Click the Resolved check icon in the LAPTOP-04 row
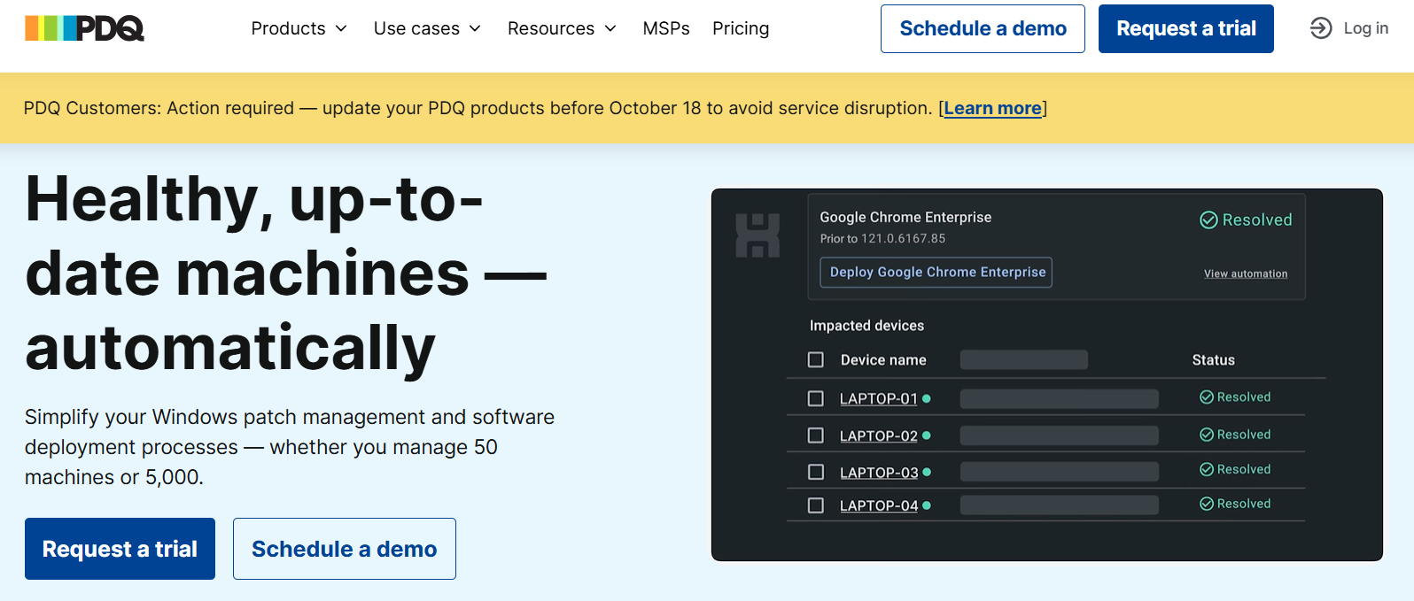 click(1207, 504)
